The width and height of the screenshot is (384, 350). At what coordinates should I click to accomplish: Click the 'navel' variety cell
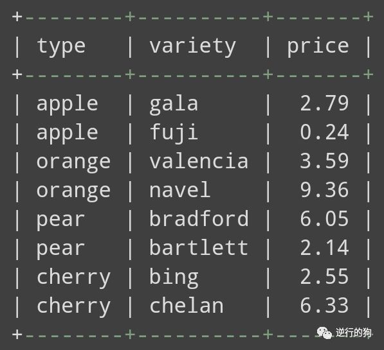click(179, 190)
